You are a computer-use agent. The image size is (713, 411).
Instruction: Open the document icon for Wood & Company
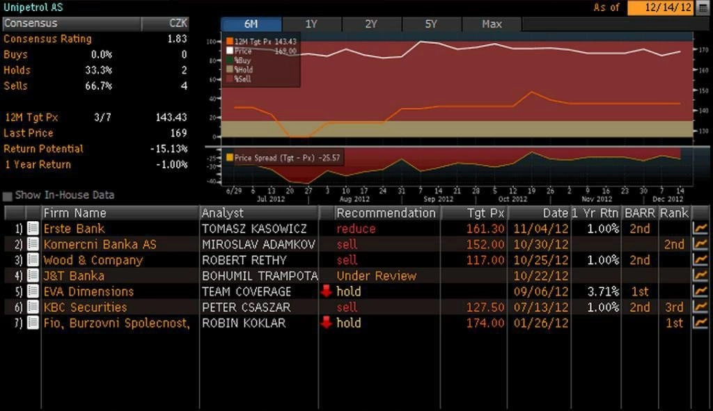pos(33,260)
